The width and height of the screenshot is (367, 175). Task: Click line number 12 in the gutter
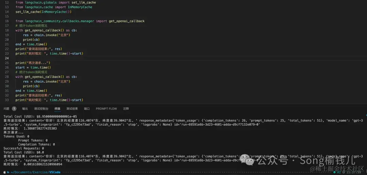point(6,2)
